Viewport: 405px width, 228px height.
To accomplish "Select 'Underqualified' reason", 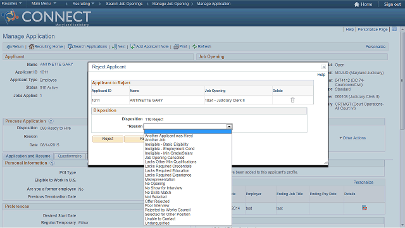I will [x=157, y=223].
